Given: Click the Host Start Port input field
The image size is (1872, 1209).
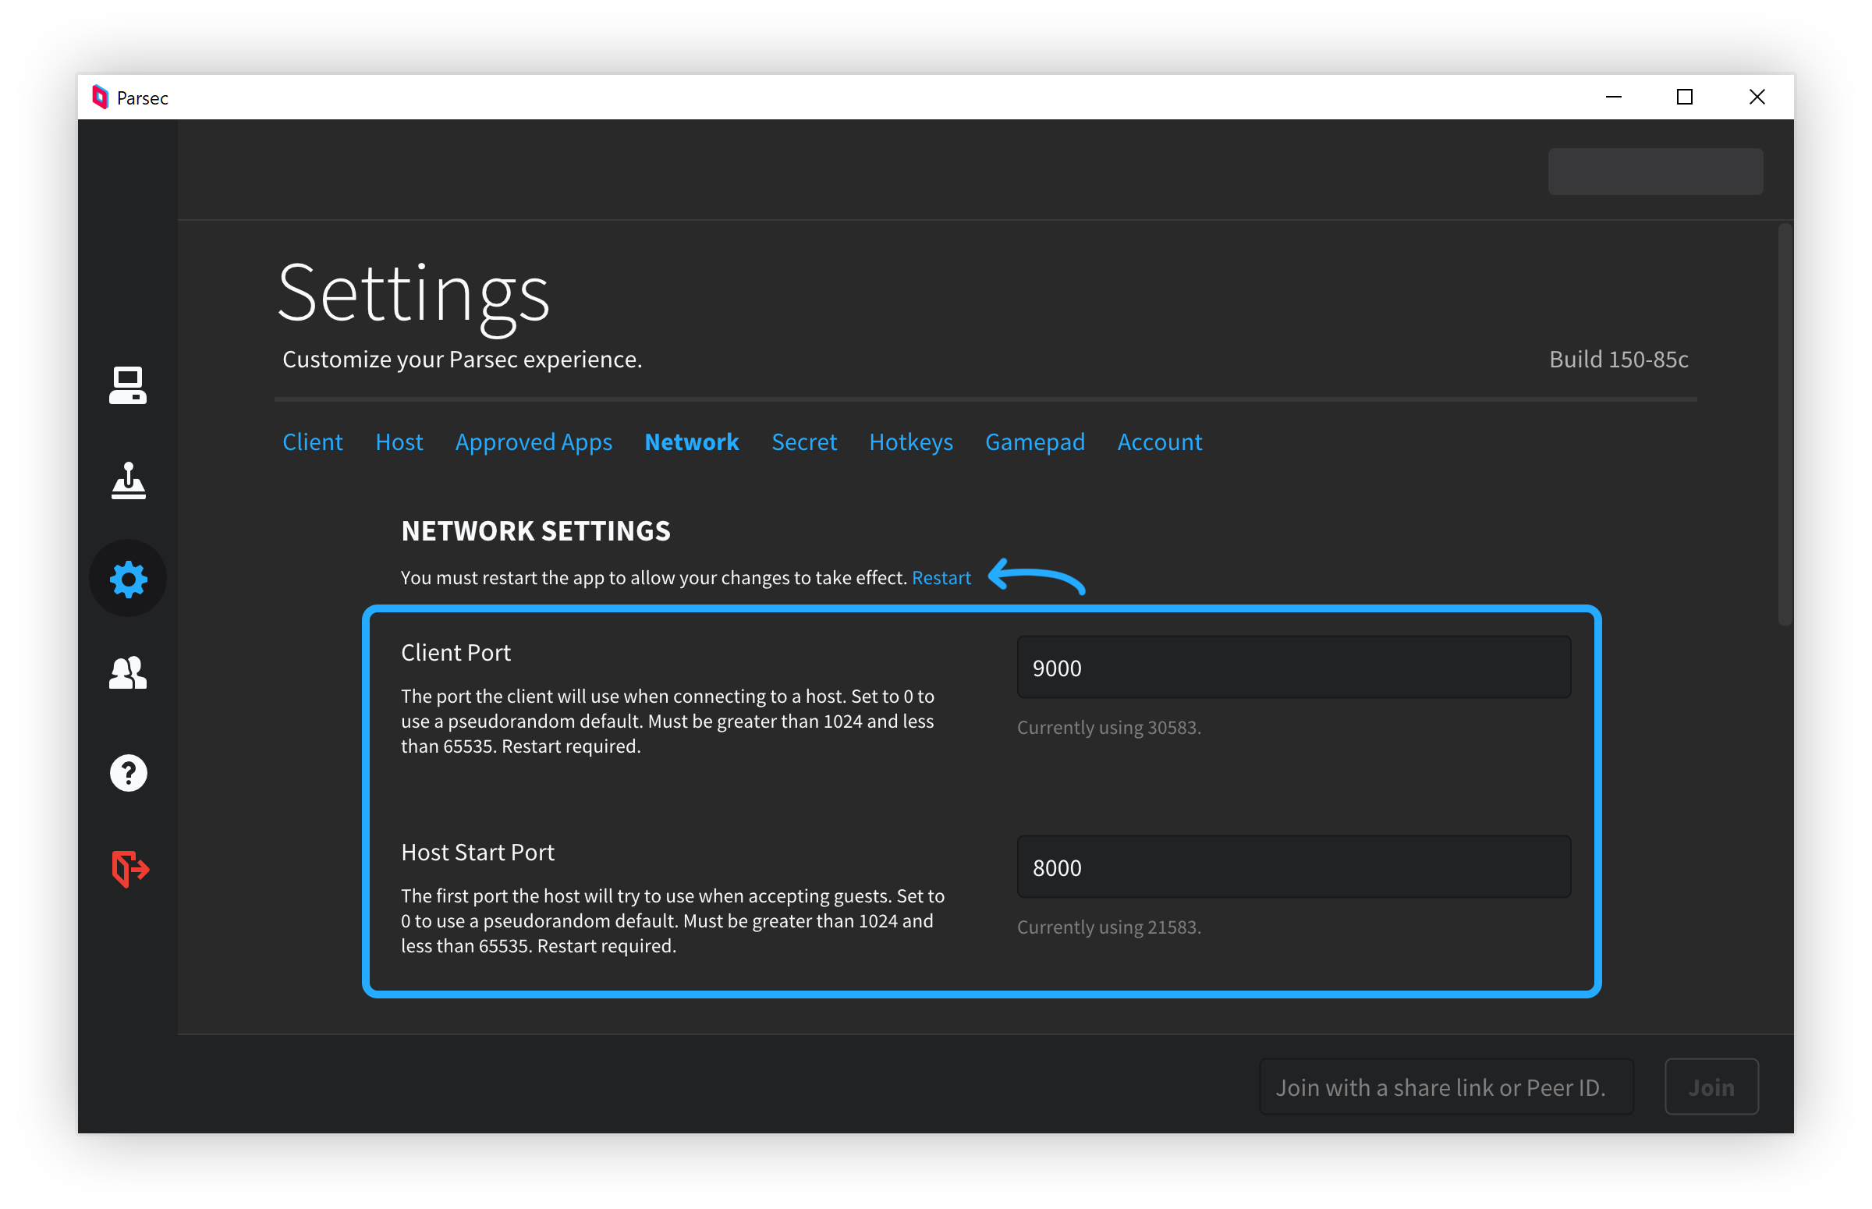Looking at the screenshot, I should (1293, 867).
